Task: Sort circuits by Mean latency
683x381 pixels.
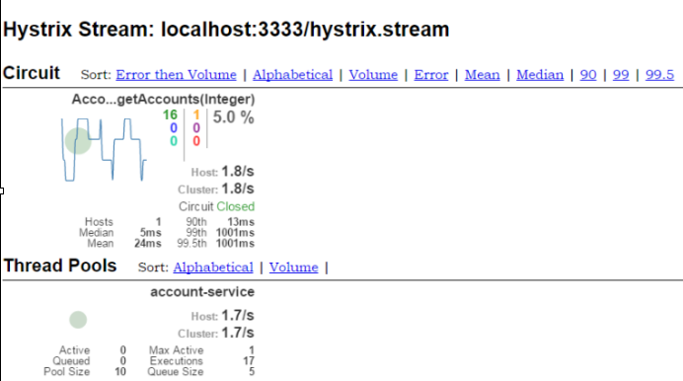Action: [483, 74]
